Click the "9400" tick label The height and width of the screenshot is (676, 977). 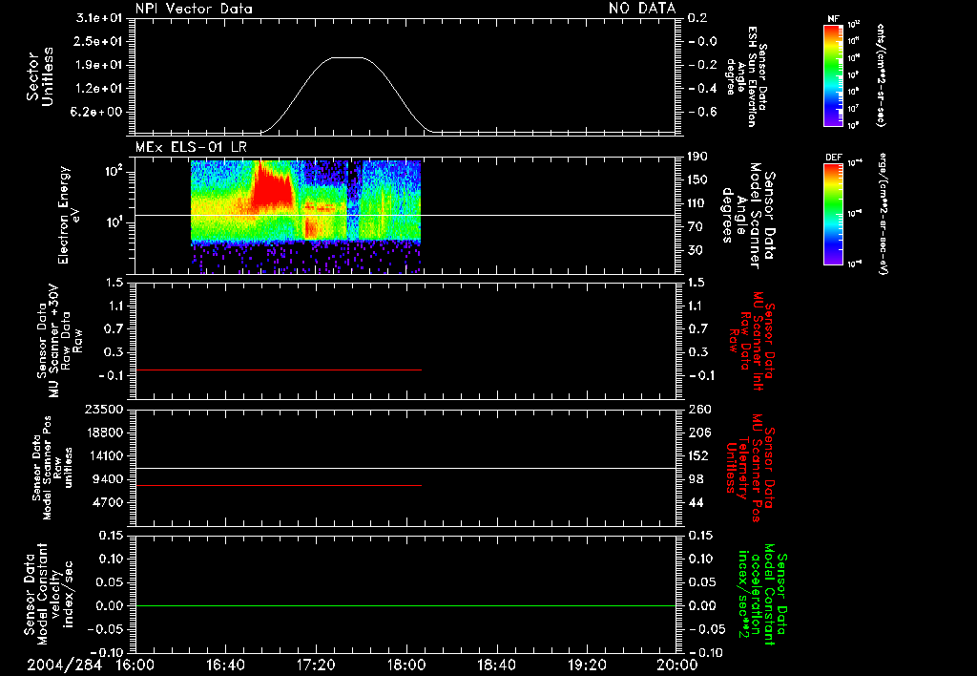pos(107,479)
